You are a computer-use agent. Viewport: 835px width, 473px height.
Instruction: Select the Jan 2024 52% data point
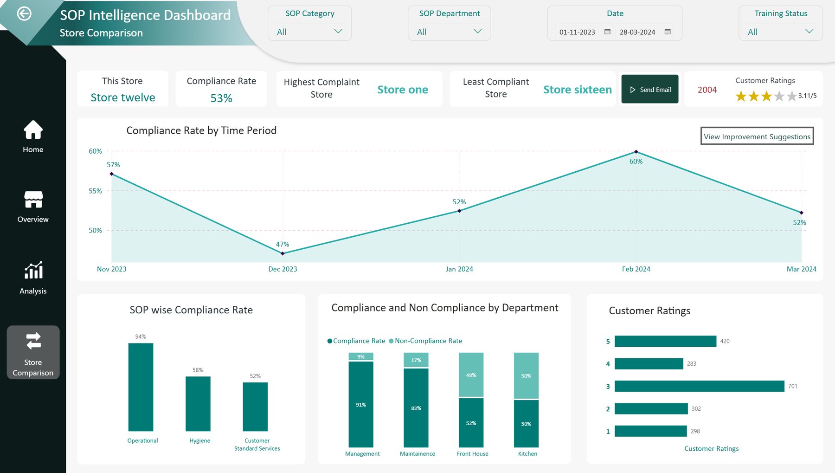click(459, 211)
